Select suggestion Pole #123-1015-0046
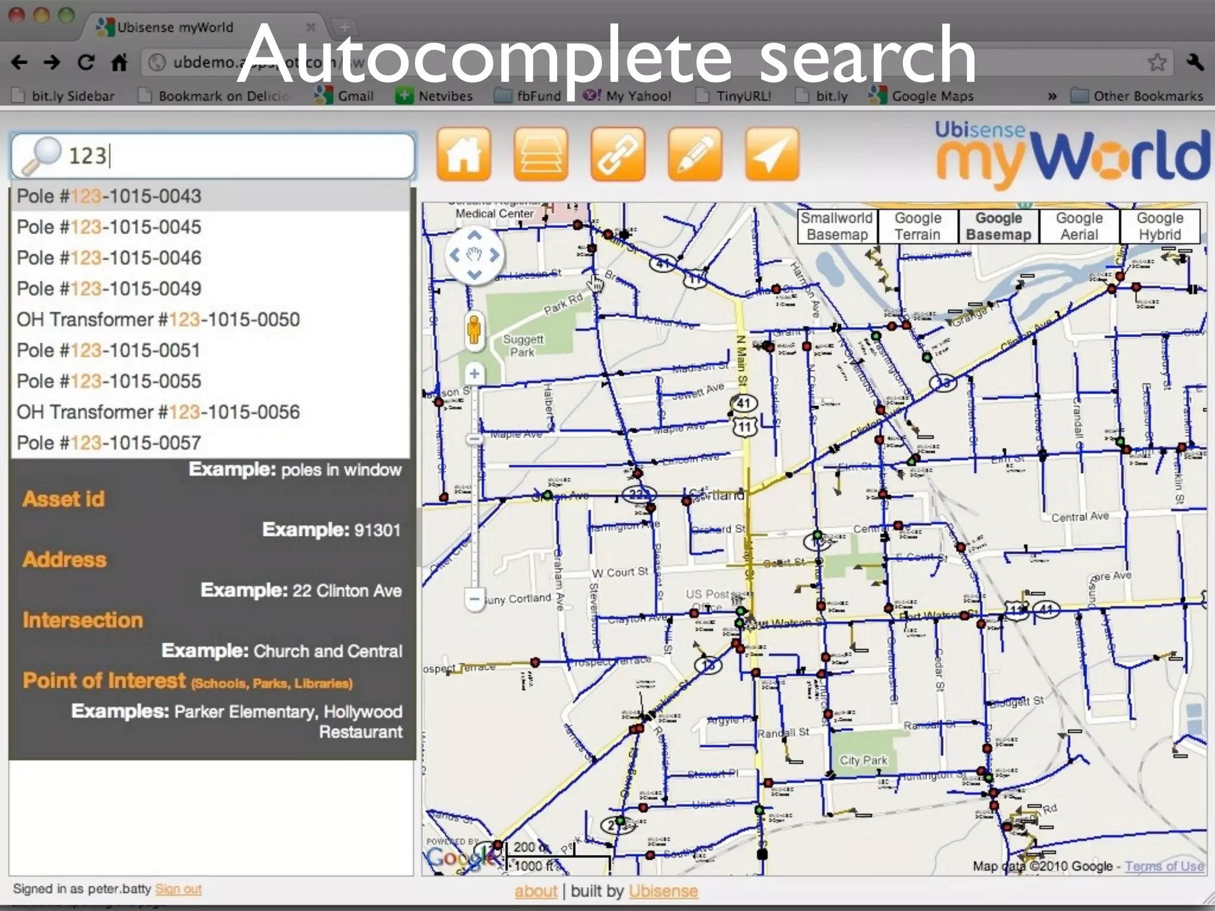Image resolution: width=1215 pixels, height=911 pixels. coord(210,258)
